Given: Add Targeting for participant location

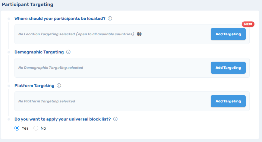Looking at the screenshot, I should 228,34.
